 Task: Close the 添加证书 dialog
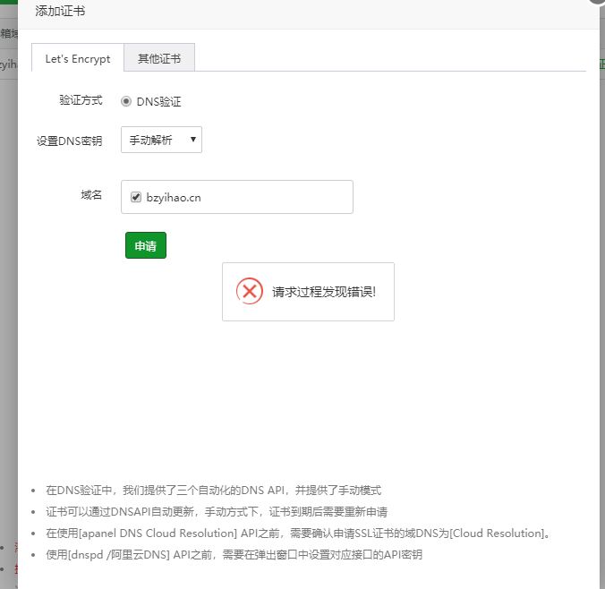click(598, 4)
